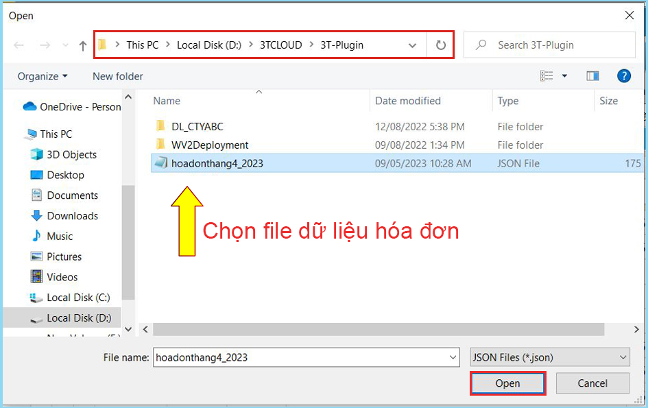The height and width of the screenshot is (408, 648).
Task: Open the address bar history dropdown
Action: 412,45
